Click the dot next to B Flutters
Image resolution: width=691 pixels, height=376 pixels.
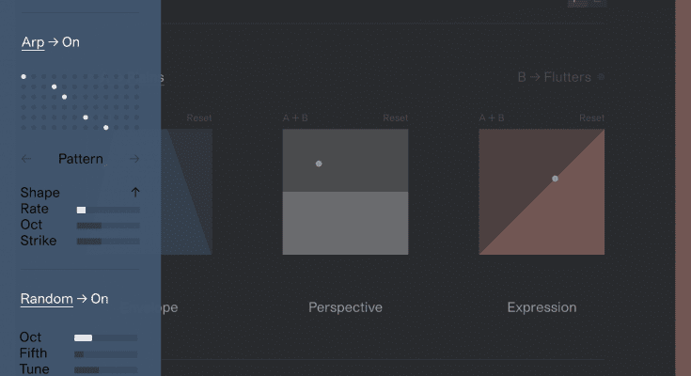602,77
